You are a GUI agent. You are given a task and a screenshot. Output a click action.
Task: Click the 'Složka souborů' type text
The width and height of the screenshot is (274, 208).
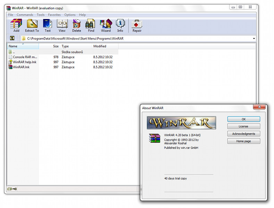[x=72, y=52]
